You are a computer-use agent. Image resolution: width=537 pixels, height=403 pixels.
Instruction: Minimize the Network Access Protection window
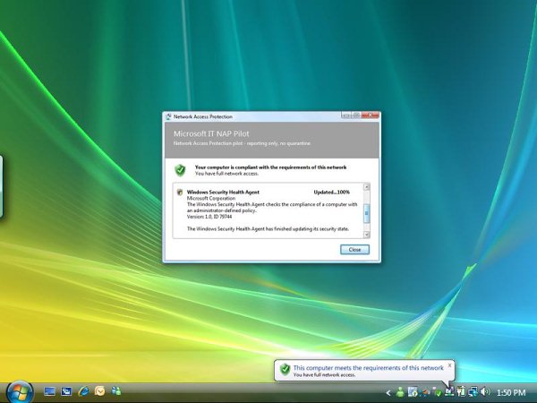345,116
